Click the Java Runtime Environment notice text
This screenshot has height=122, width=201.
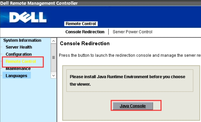pos(127,80)
